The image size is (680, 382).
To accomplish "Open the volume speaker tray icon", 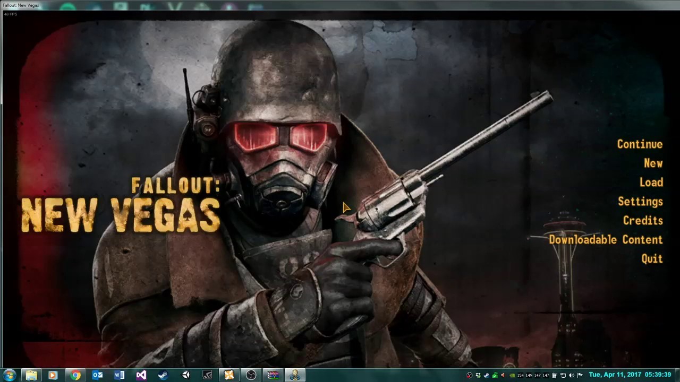I will coord(572,375).
